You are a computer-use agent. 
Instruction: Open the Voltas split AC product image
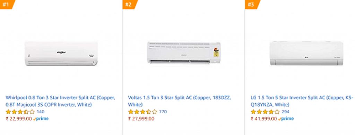point(184,52)
